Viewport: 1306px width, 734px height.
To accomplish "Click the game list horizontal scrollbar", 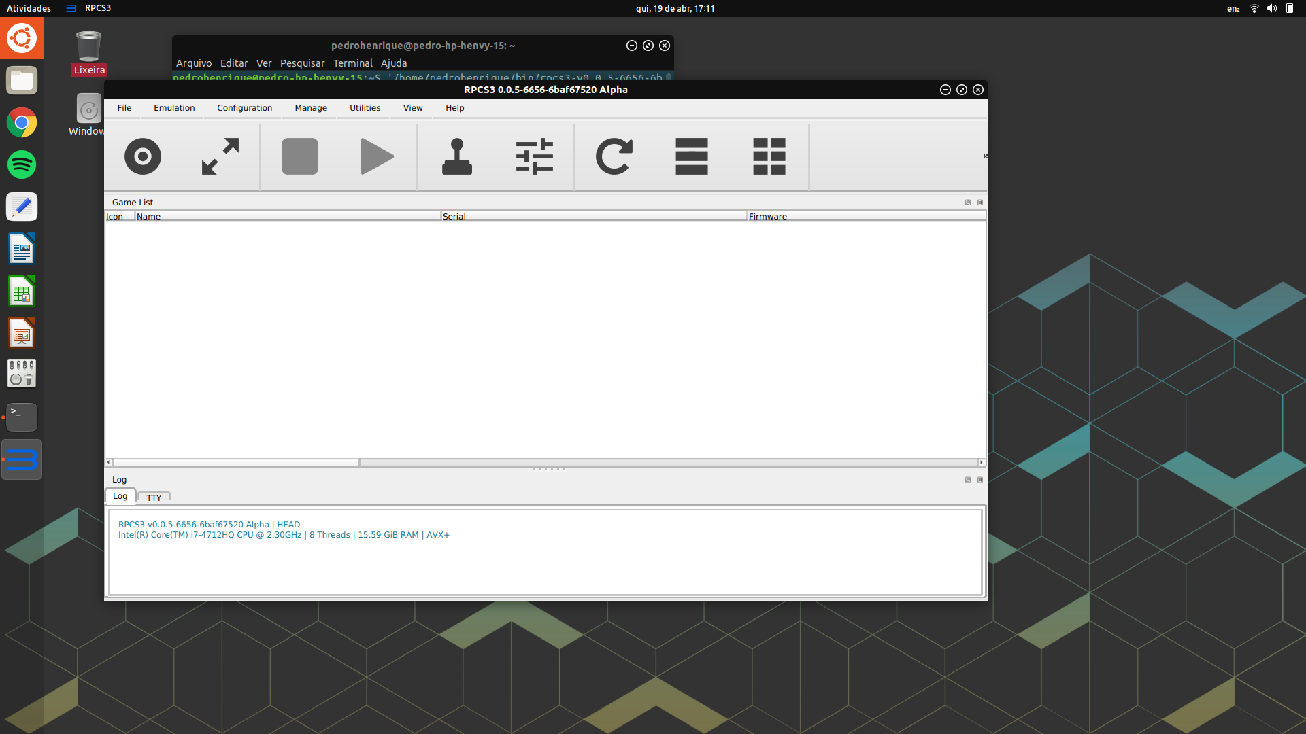I will tap(235, 462).
